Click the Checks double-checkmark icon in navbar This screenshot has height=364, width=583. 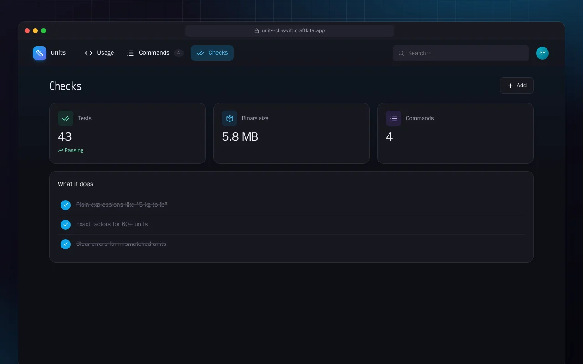tap(200, 53)
